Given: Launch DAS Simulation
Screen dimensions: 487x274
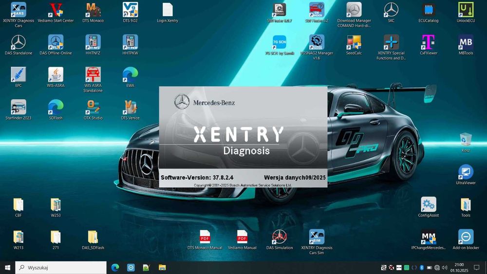Looking at the screenshot, I should point(279,237).
